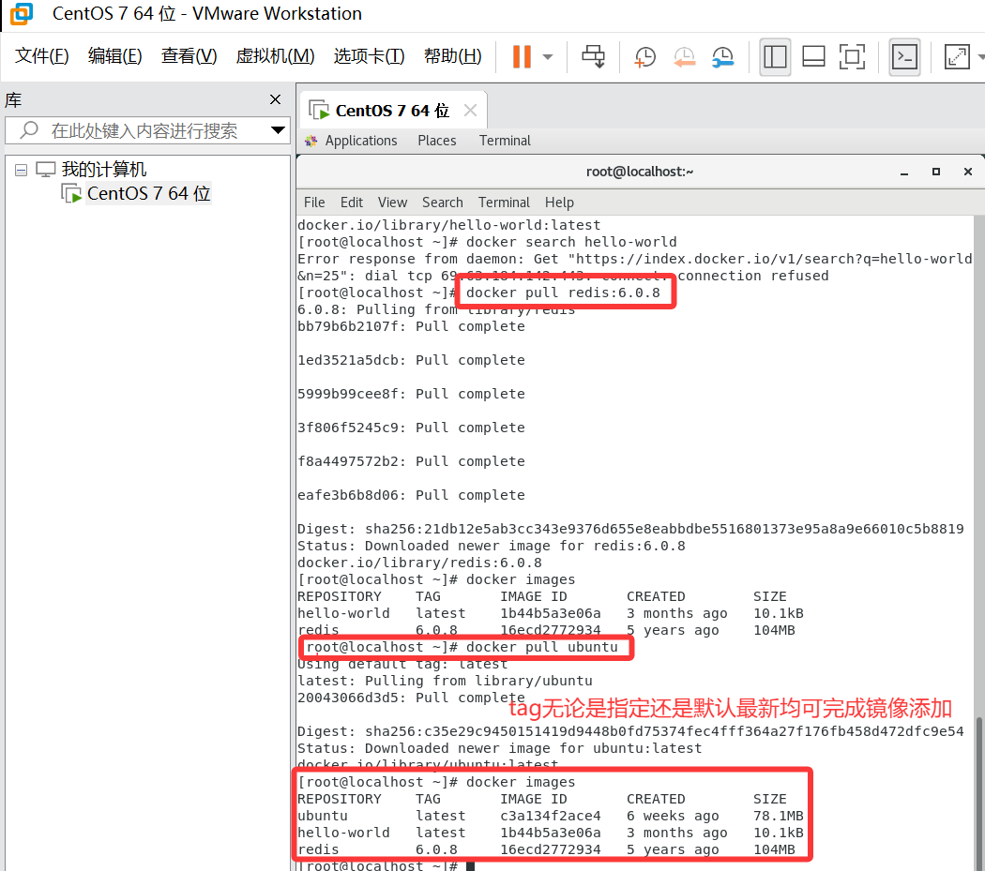The height and width of the screenshot is (871, 985).
Task: Open the Terminal app menu in top bar
Action: pyautogui.click(x=505, y=141)
